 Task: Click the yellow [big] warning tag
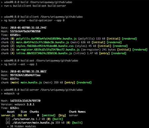[62, 115]
